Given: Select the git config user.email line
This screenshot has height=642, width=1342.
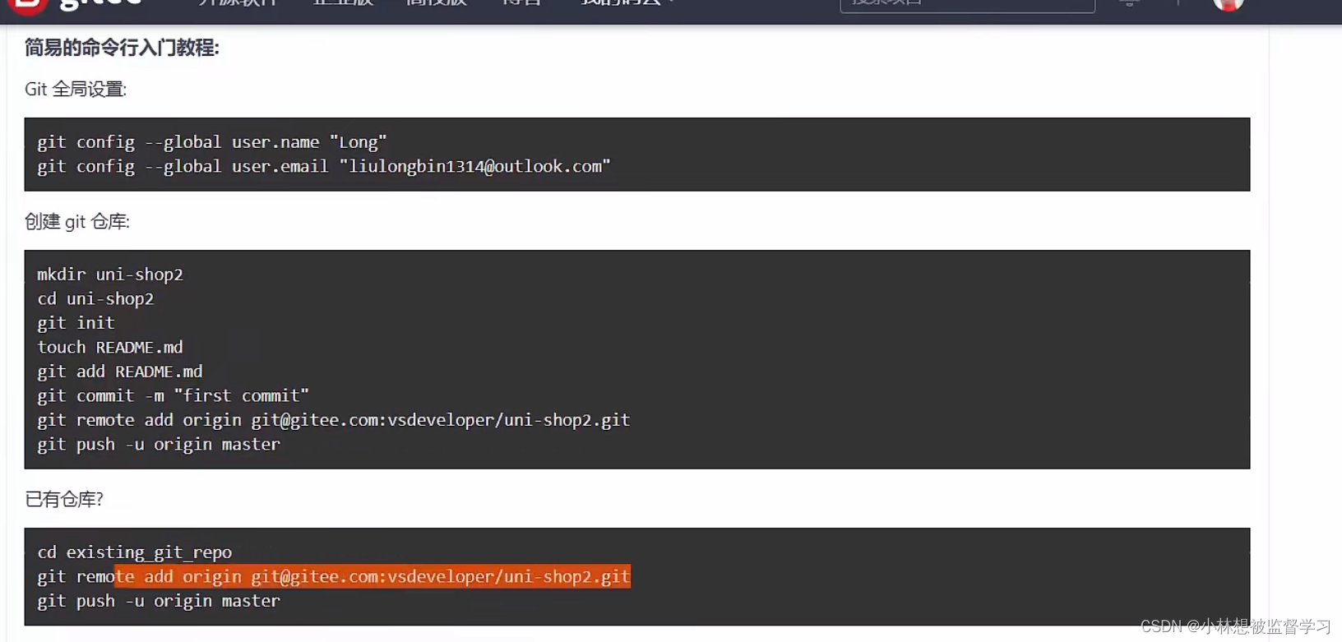Looking at the screenshot, I should pyautogui.click(x=324, y=166).
